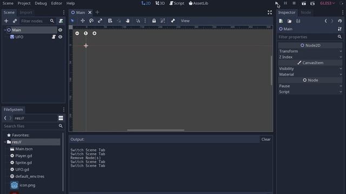Reset viewport zoom to 100%
The image size is (346, 194).
[85, 33]
